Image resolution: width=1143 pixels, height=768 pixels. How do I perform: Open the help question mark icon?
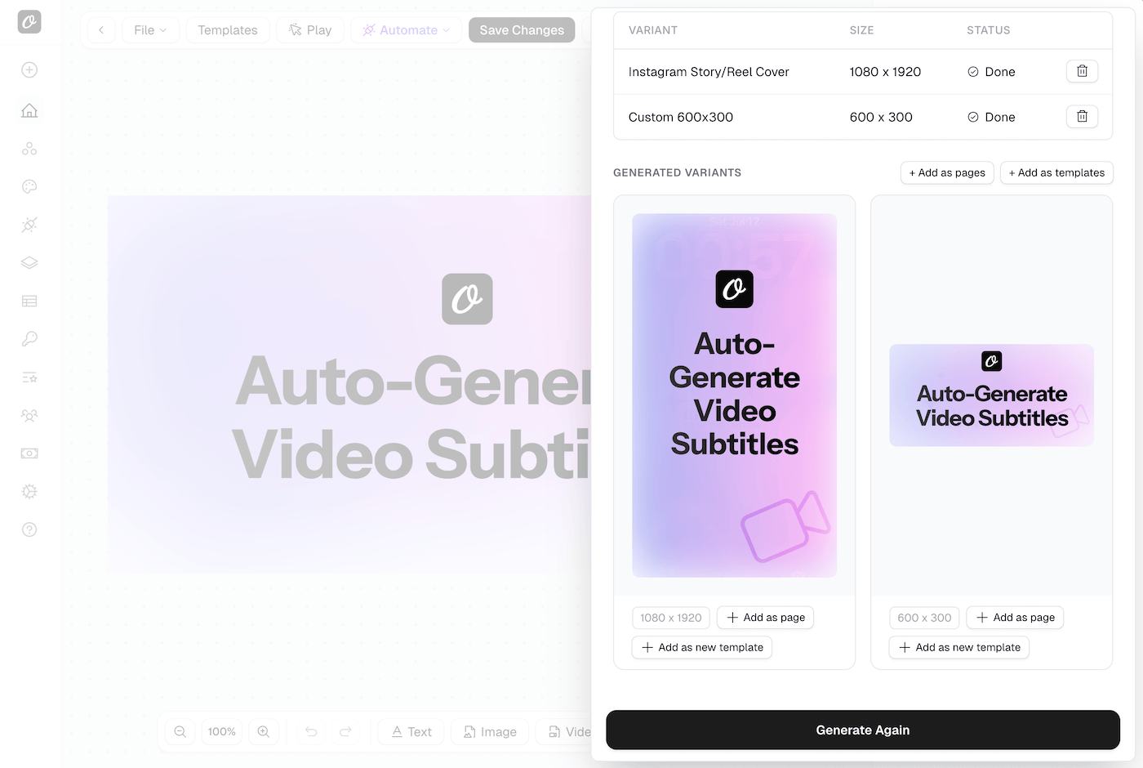tap(29, 529)
